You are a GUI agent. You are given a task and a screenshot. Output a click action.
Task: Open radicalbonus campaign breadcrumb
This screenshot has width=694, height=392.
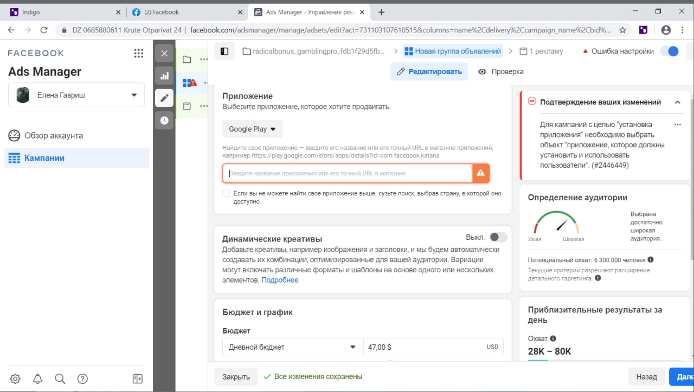pos(314,51)
